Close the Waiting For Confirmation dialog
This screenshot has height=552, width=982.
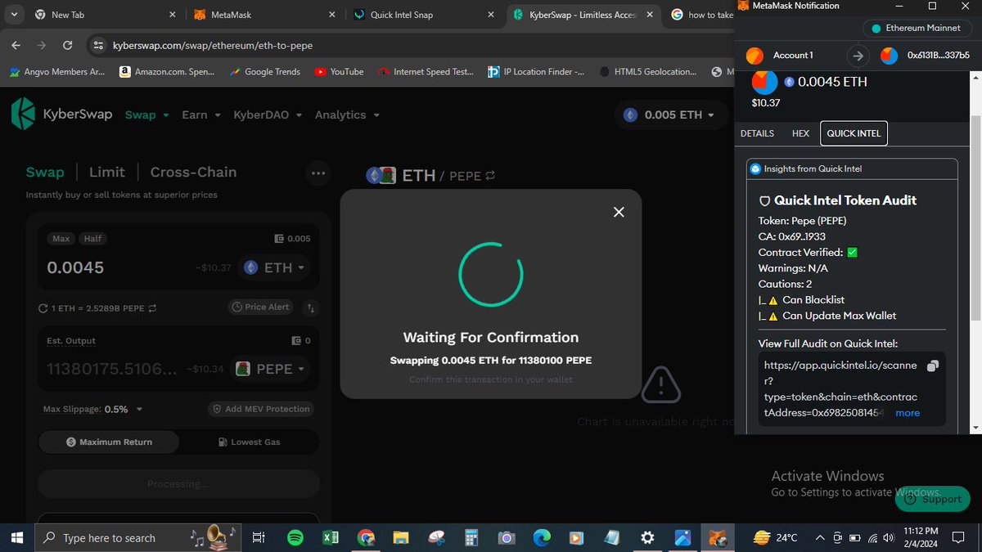[619, 212]
